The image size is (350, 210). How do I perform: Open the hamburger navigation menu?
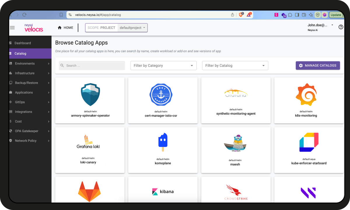(12, 28)
